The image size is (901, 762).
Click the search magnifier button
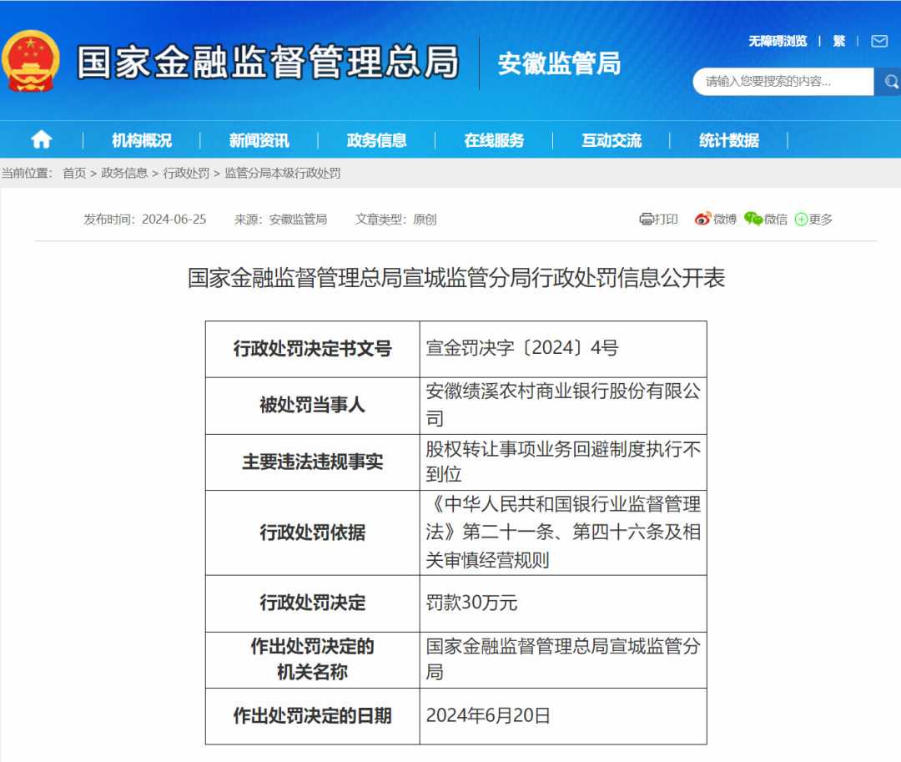click(890, 82)
